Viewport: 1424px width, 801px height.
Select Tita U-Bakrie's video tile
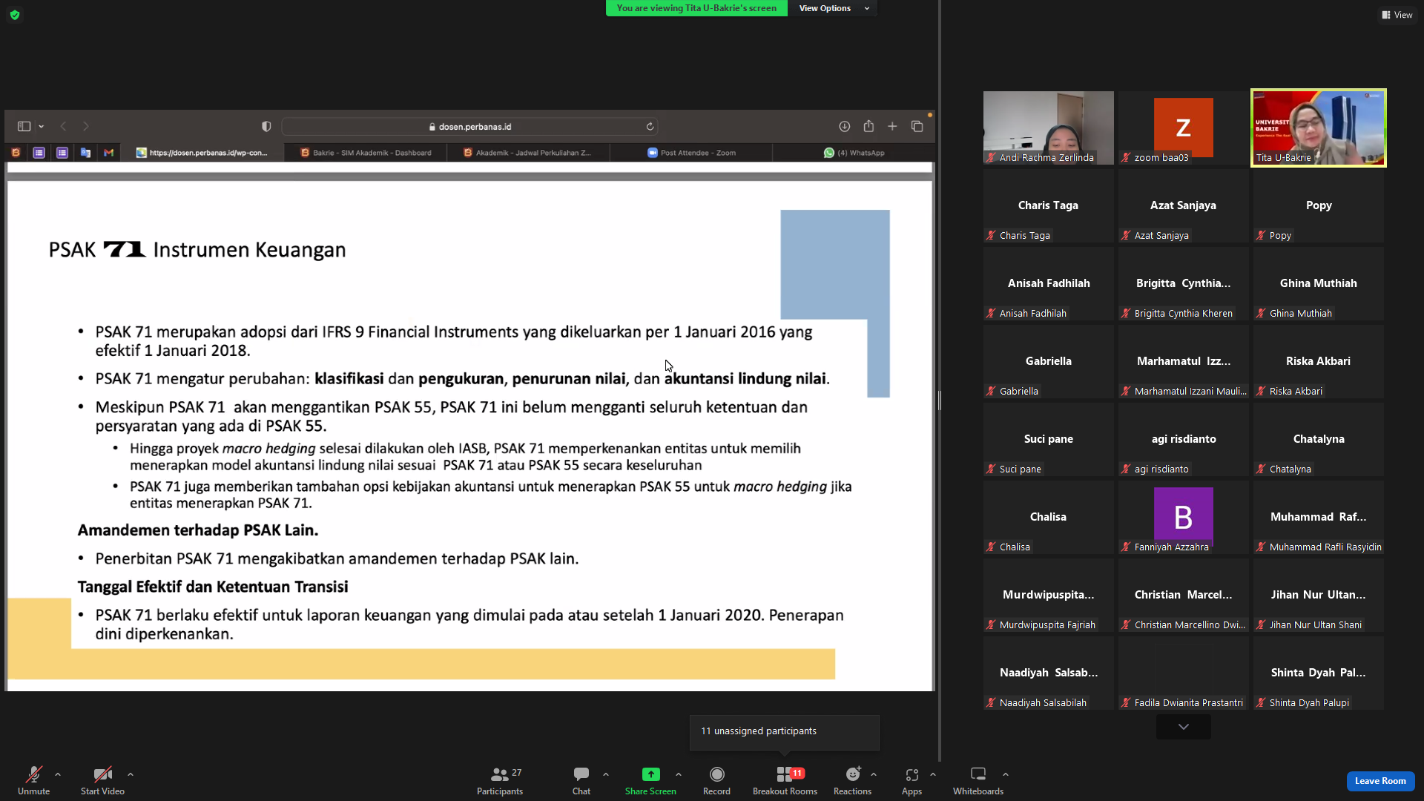coord(1319,128)
